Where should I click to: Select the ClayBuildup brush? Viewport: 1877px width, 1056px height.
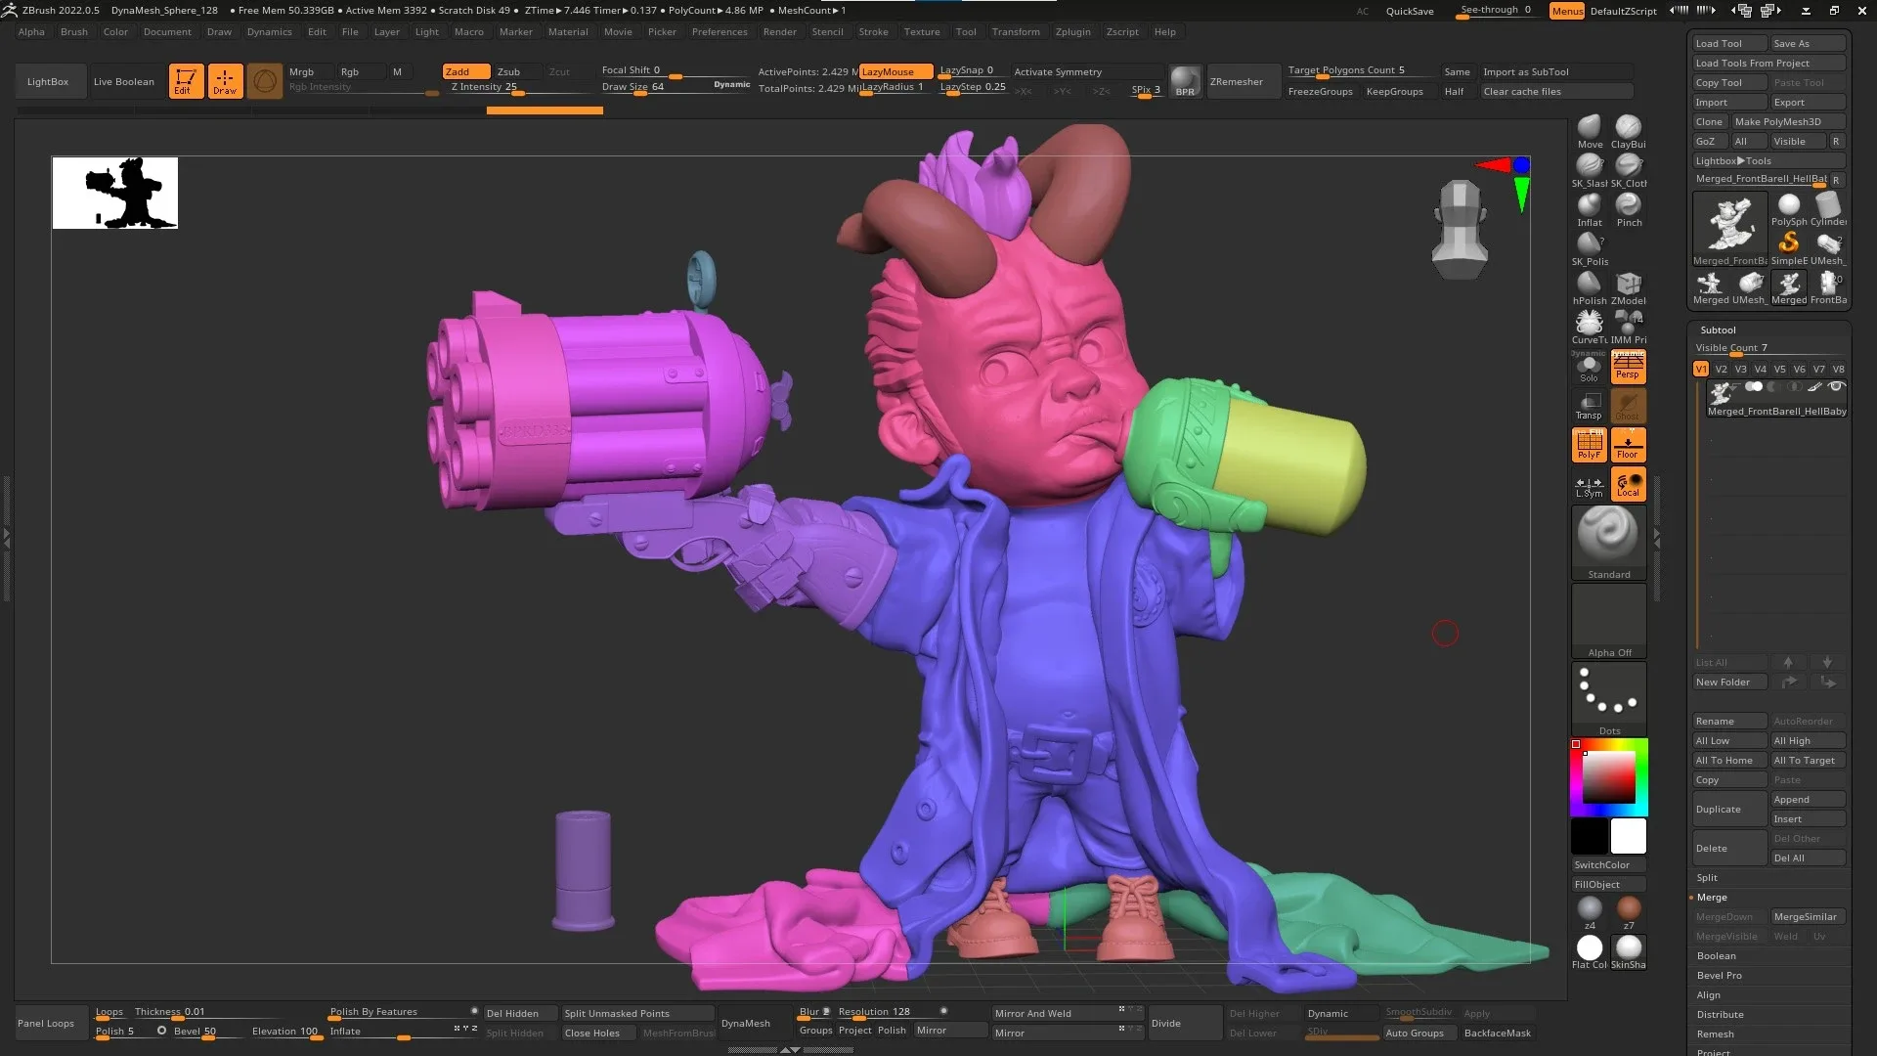click(1627, 128)
